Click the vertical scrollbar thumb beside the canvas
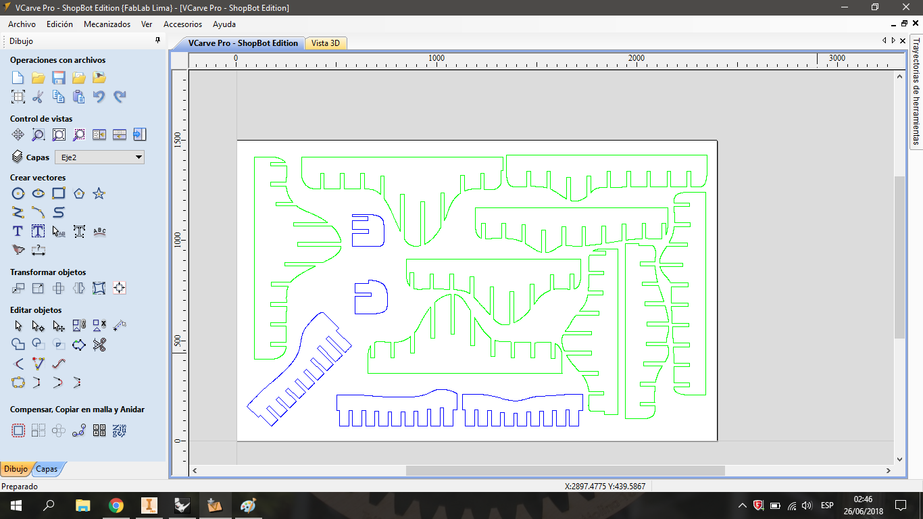The image size is (923, 519). pos(899,257)
